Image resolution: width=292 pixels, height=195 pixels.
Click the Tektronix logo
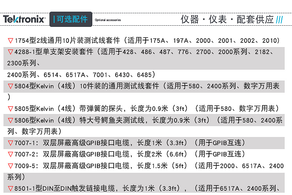tap(24, 19)
